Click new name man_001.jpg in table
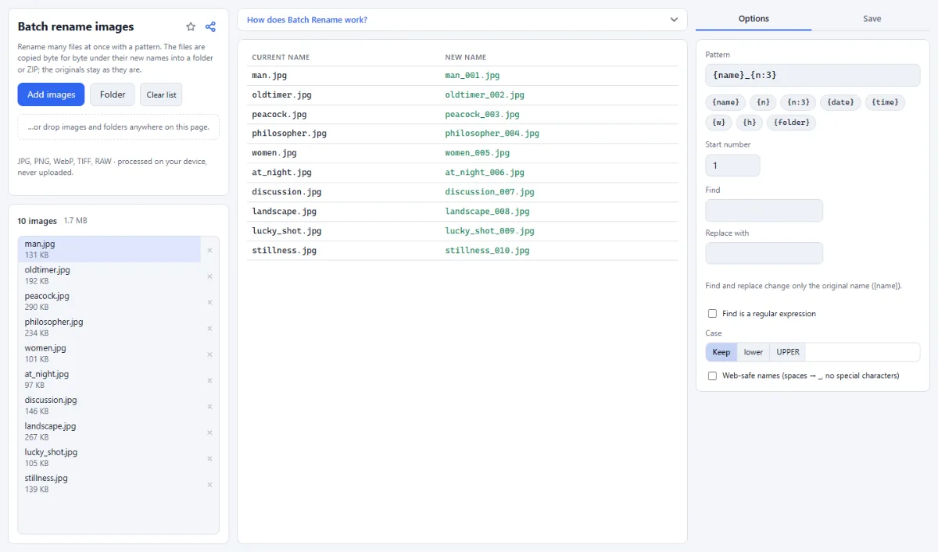 [x=472, y=76]
